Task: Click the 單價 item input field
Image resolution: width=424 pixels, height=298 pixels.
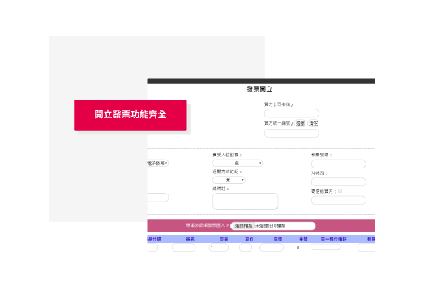Action: tap(272, 248)
